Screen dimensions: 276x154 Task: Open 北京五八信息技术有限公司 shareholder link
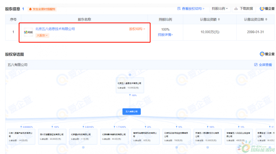point(55,29)
